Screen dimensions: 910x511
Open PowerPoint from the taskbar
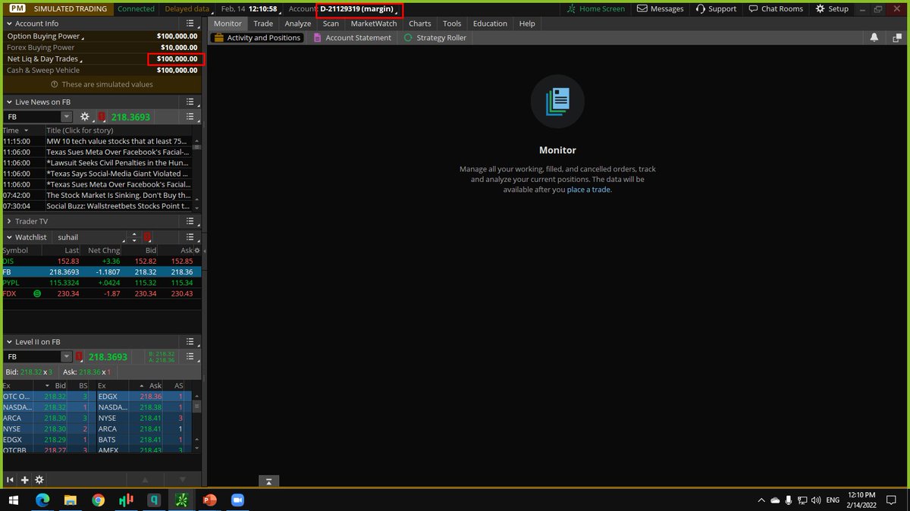tap(209, 500)
